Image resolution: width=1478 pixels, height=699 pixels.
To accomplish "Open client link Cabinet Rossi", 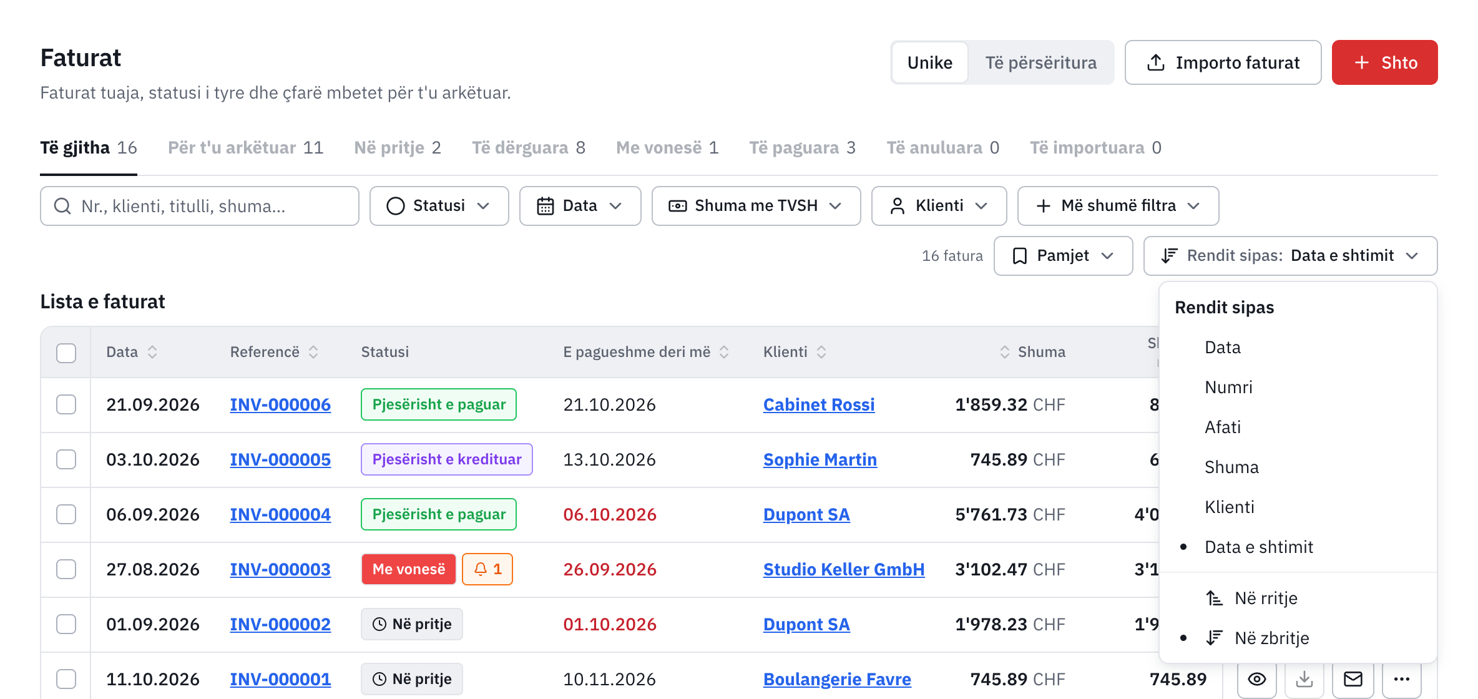I will [x=819, y=404].
